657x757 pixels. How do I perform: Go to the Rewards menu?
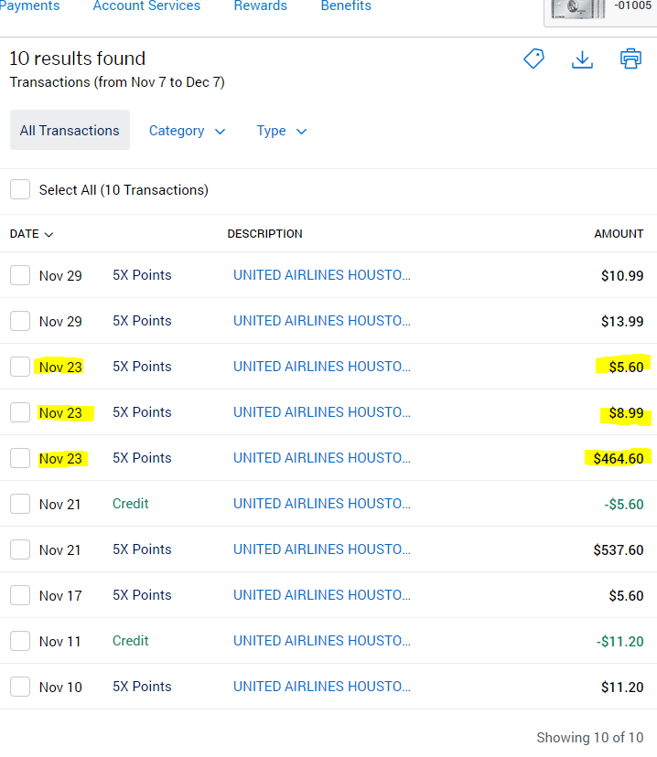click(x=260, y=6)
